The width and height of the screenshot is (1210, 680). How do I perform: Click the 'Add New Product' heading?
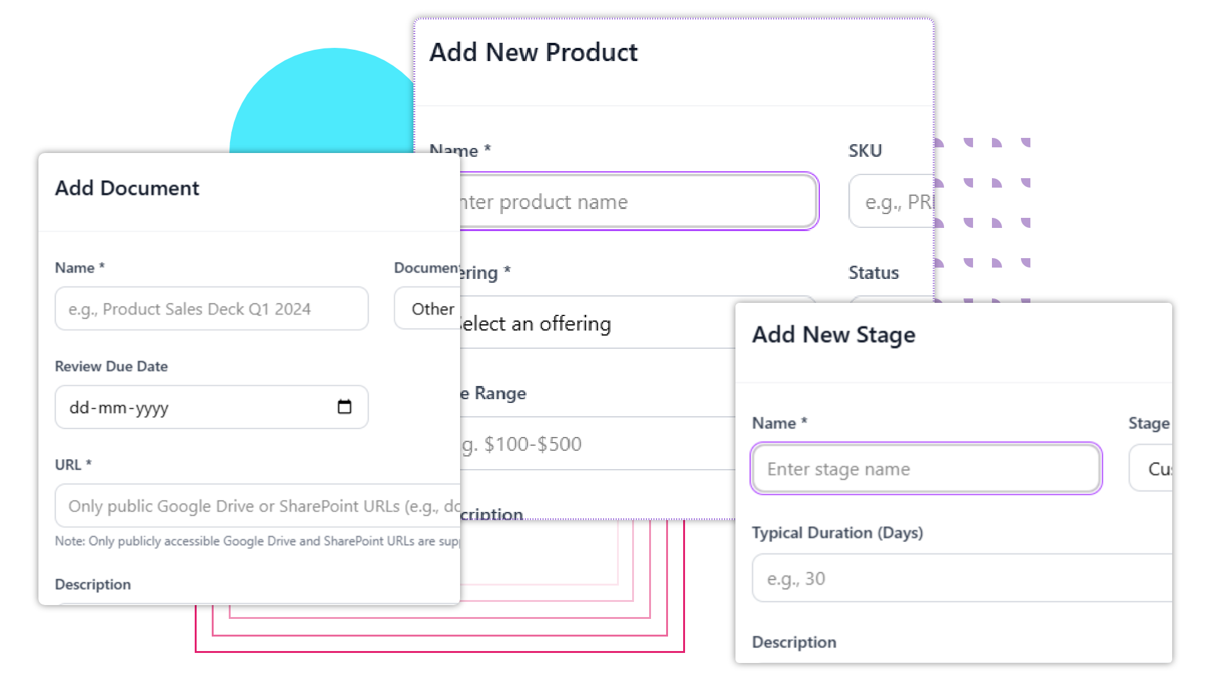pyautogui.click(x=533, y=52)
